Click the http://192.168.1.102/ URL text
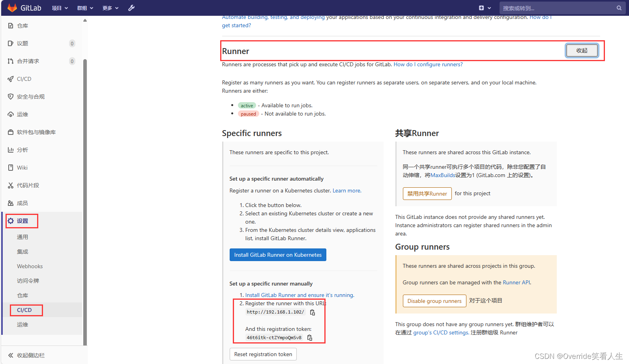 pyautogui.click(x=275, y=312)
